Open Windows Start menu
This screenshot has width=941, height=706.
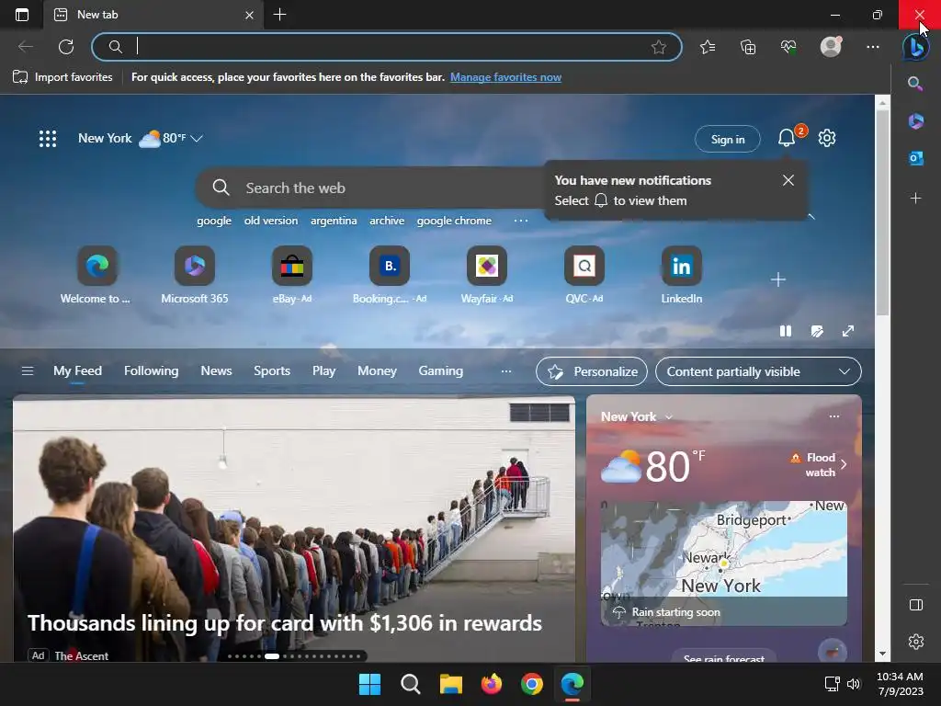point(369,684)
